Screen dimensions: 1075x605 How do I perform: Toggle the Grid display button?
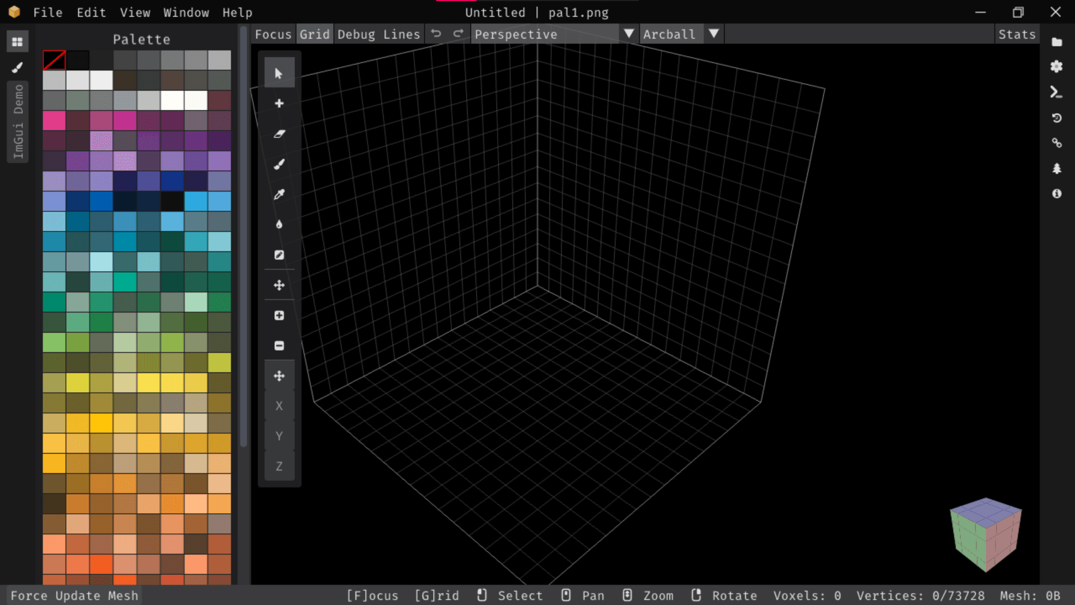tap(314, 34)
